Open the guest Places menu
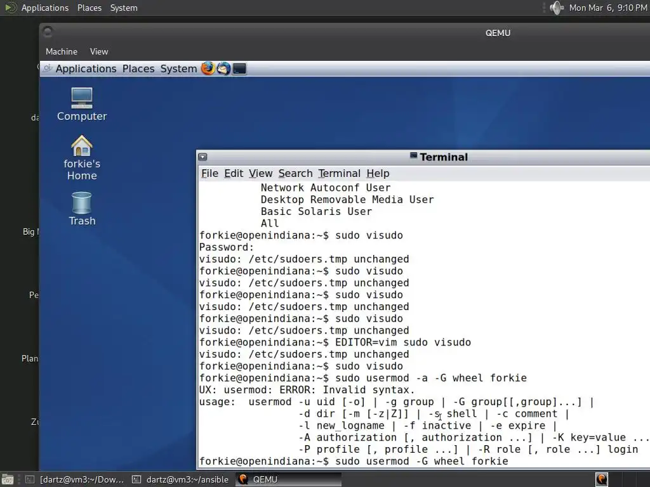 point(138,68)
